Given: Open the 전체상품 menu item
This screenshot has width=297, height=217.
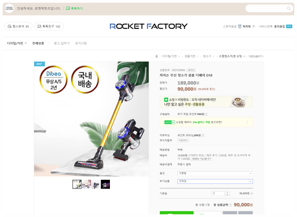Looking at the screenshot, I should pyautogui.click(x=38, y=43).
